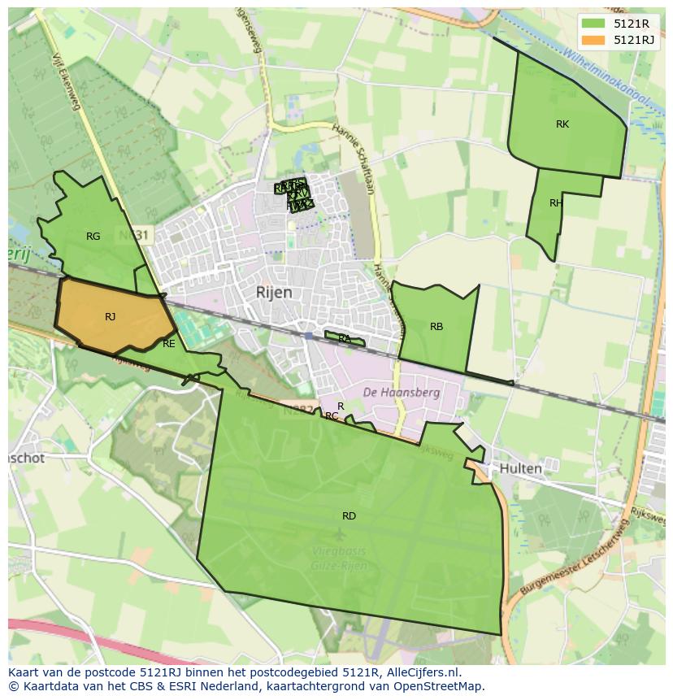
Task: Click the green 5121R legend swatch
Action: click(x=595, y=24)
